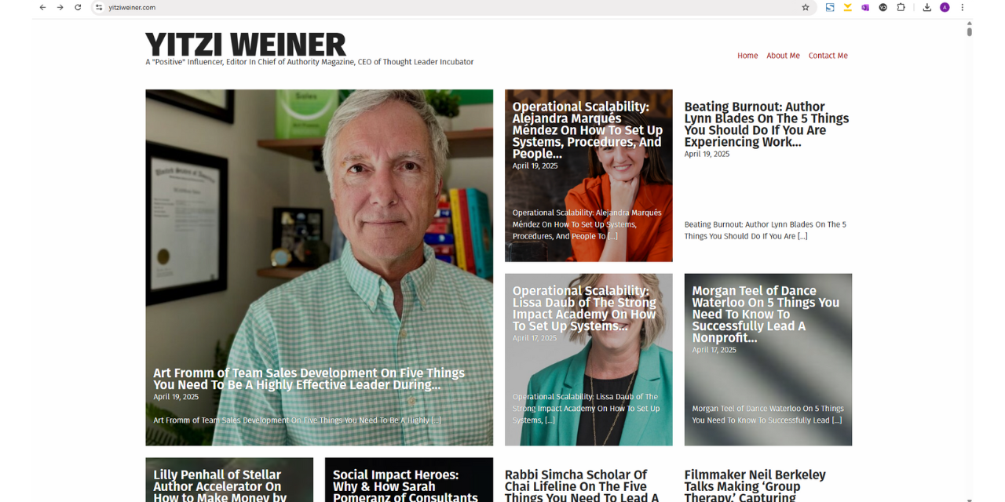Go to the Contact Me page
The image size is (1005, 502).
click(x=828, y=56)
